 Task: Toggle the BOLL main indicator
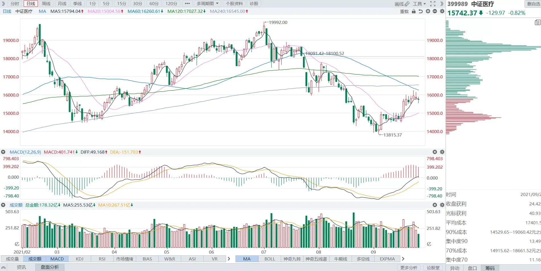coord(270,259)
